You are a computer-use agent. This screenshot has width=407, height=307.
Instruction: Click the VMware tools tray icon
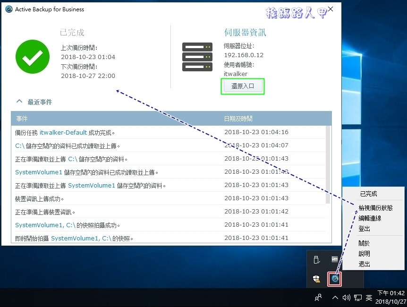point(335,259)
